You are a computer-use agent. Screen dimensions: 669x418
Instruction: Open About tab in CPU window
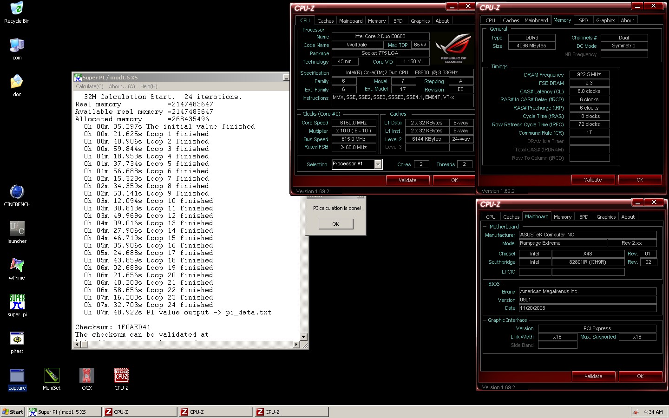click(442, 21)
